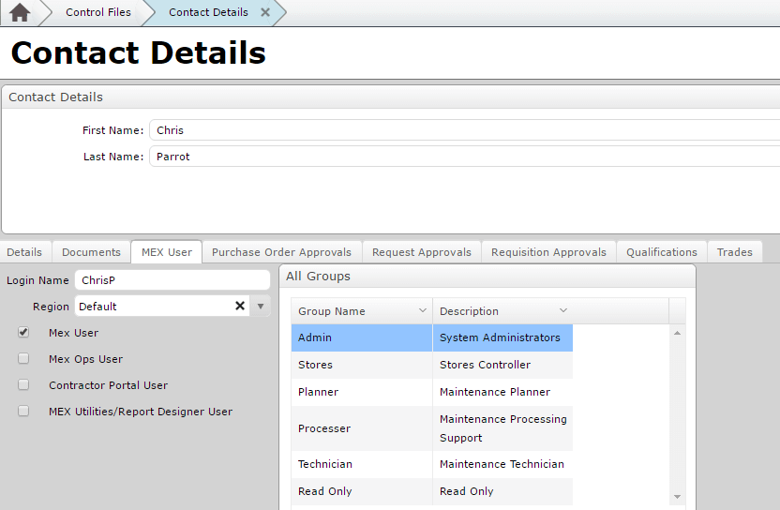This screenshot has width=780, height=510.
Task: Open Description column filter chevron
Action: click(x=563, y=310)
